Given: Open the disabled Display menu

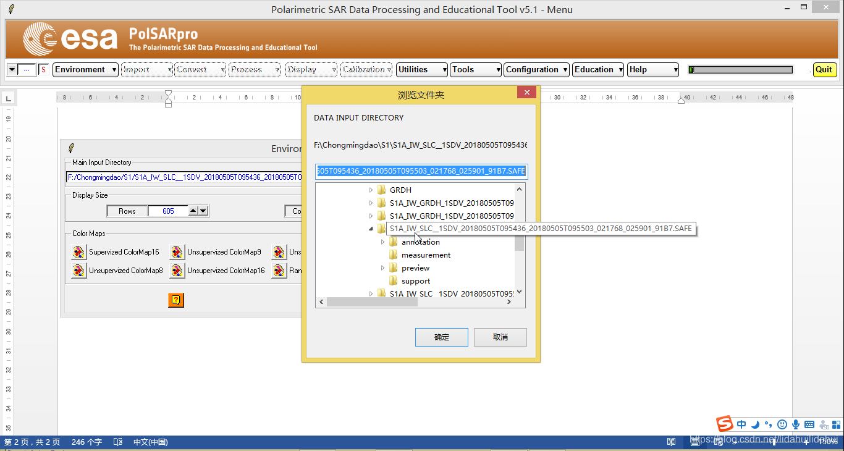Looking at the screenshot, I should [x=312, y=70].
